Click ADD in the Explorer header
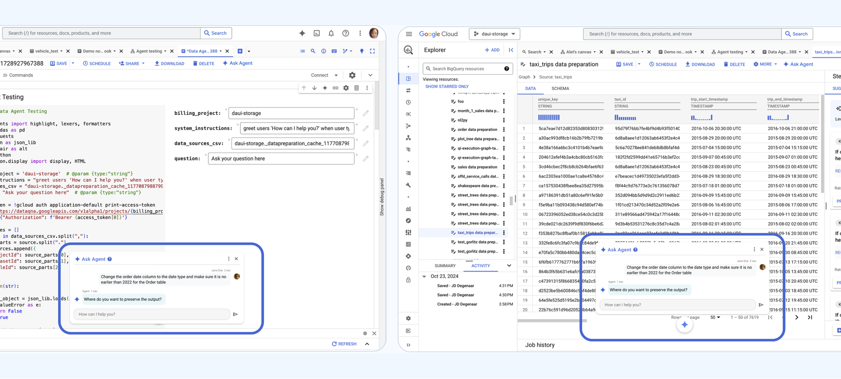 (492, 50)
